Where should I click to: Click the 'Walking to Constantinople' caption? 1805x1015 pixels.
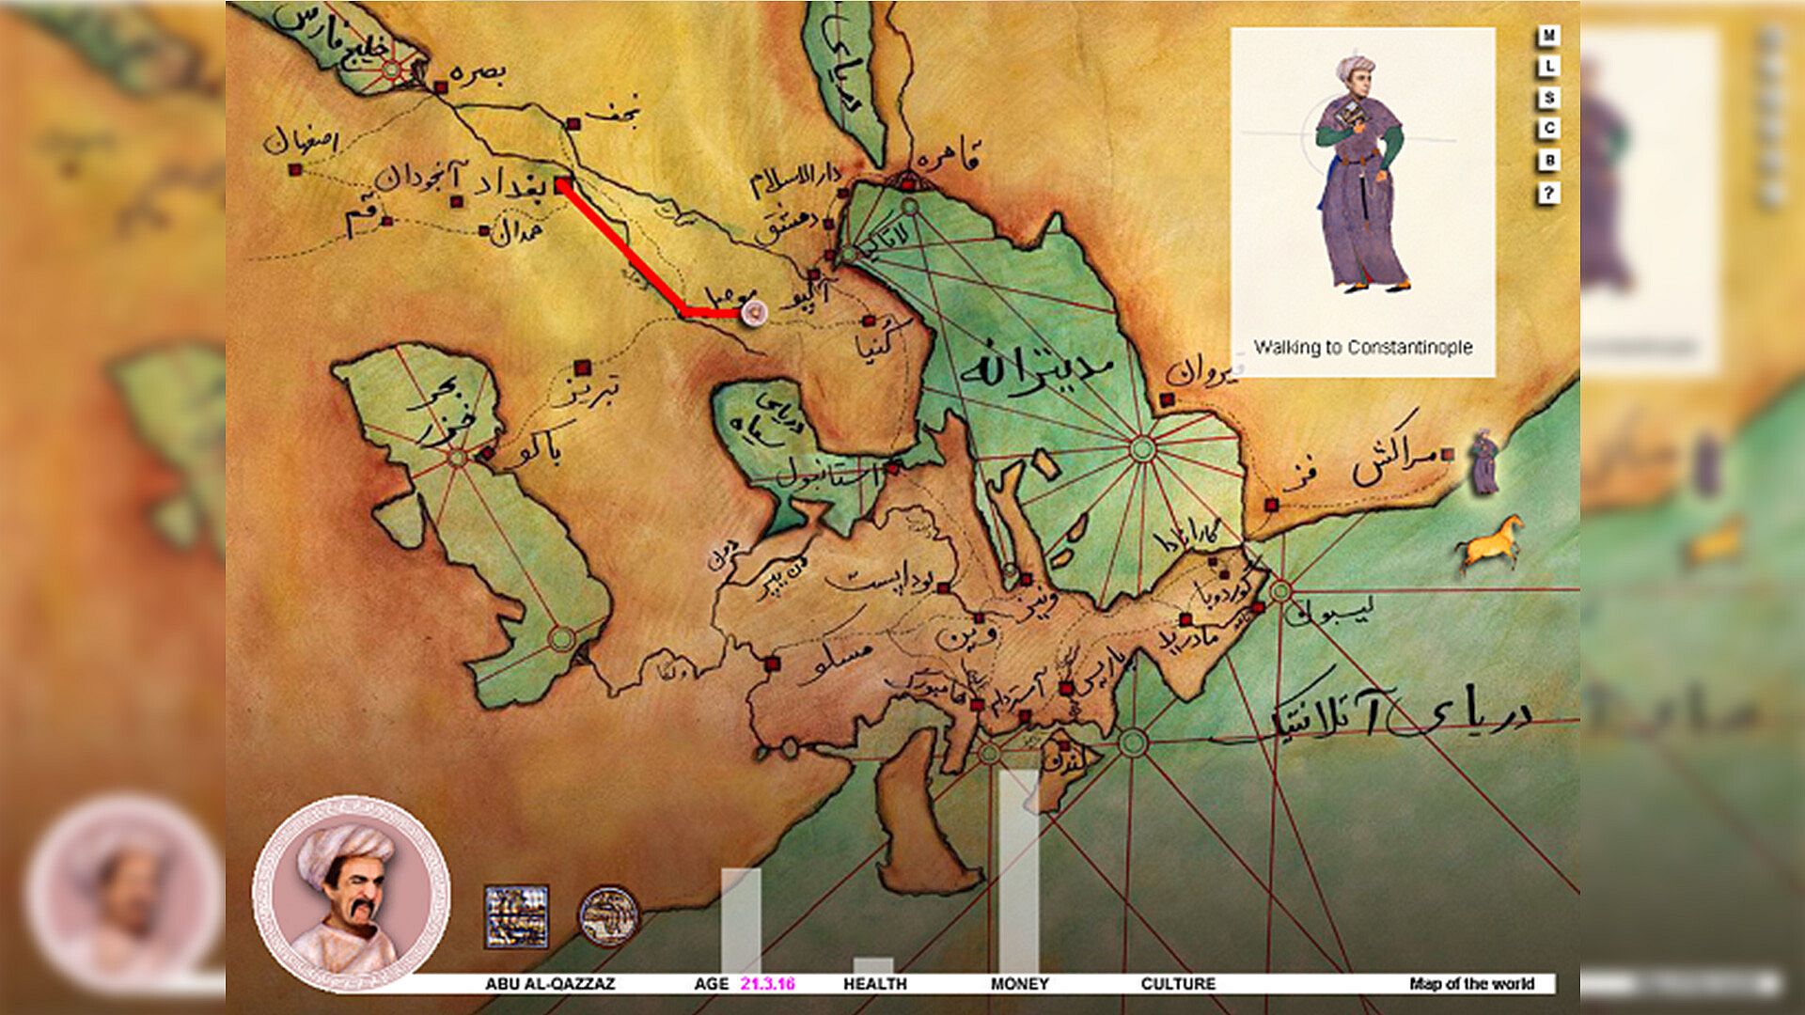[x=1362, y=348]
